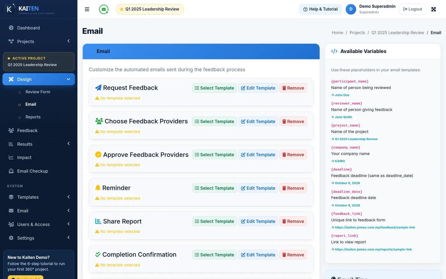Viewport: 446px width, 279px height.
Task: Click the Feedback people icon in sidebar
Action: (11, 130)
